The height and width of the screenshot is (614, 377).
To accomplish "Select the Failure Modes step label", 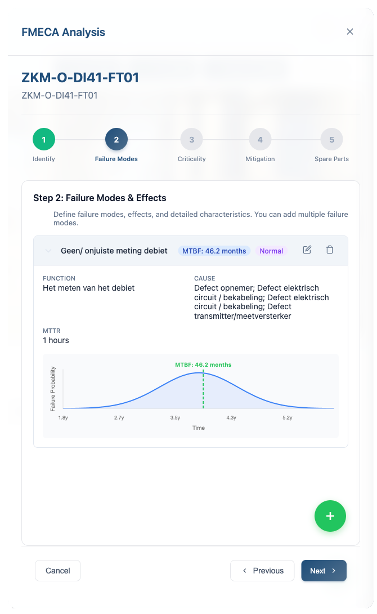I will [116, 159].
